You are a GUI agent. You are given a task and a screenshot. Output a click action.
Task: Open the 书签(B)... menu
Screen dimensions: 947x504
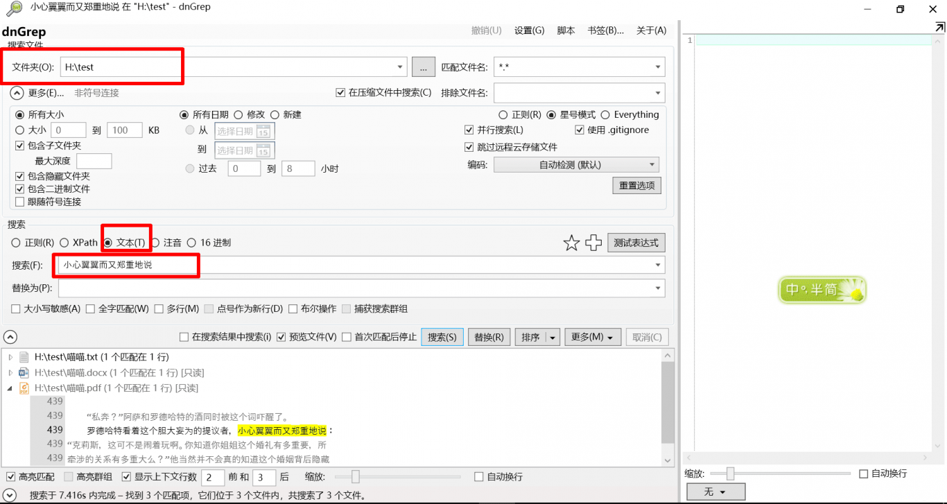coord(605,31)
